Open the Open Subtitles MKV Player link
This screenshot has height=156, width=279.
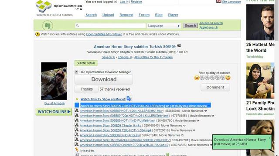[104, 34]
